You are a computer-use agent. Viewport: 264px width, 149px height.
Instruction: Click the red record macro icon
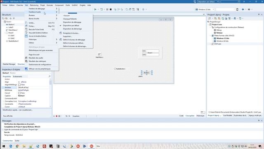click(57, 116)
